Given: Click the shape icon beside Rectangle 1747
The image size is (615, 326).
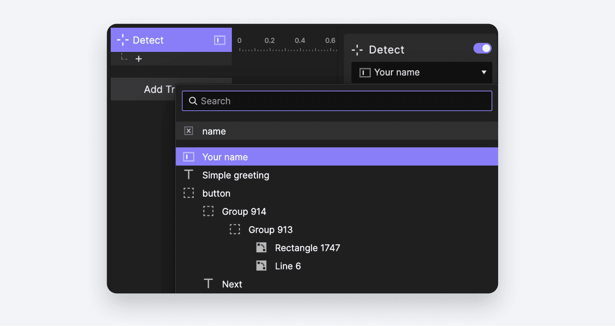Looking at the screenshot, I should click(x=261, y=247).
